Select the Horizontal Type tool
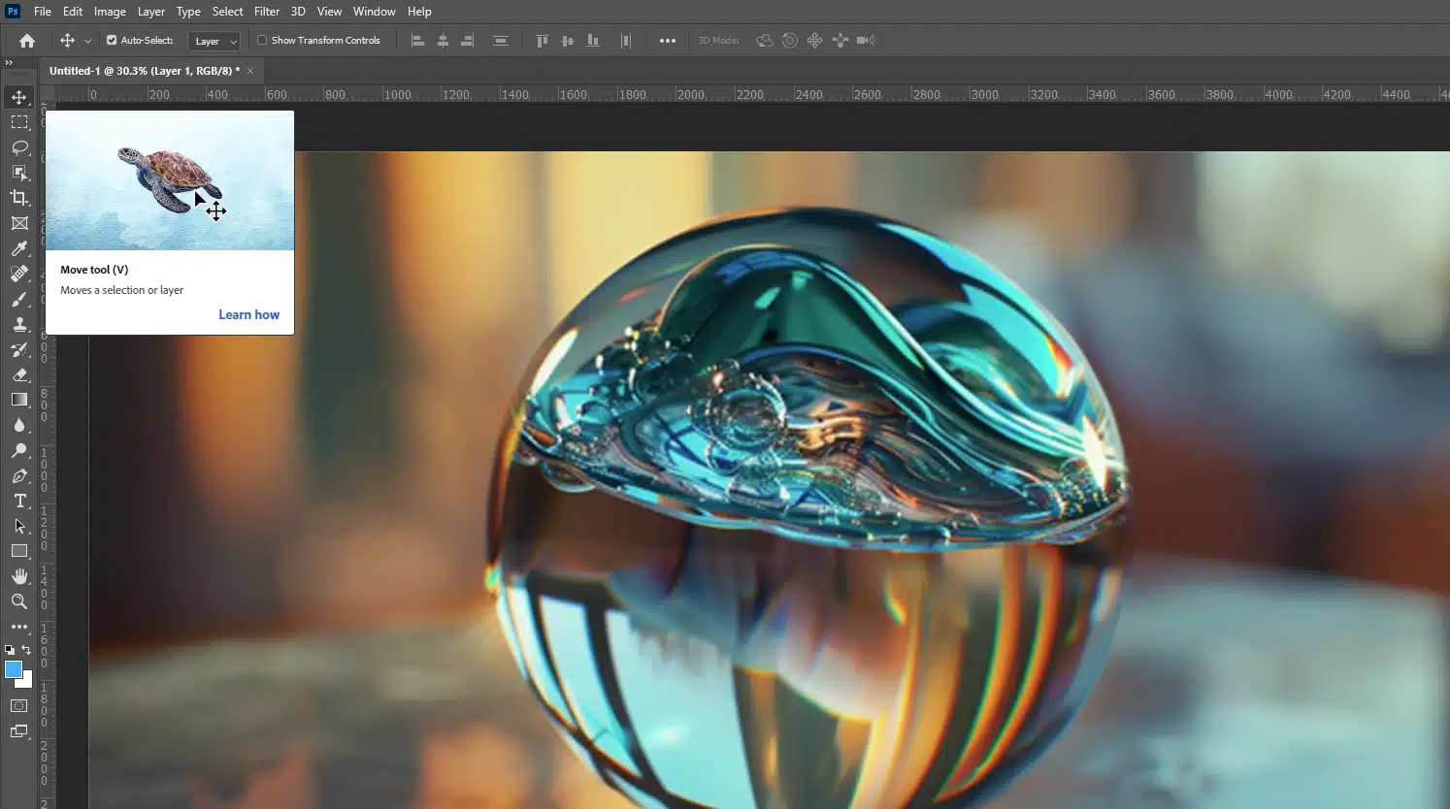 pyautogui.click(x=19, y=502)
